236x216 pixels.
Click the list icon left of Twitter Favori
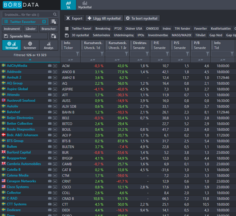tap(67, 29)
